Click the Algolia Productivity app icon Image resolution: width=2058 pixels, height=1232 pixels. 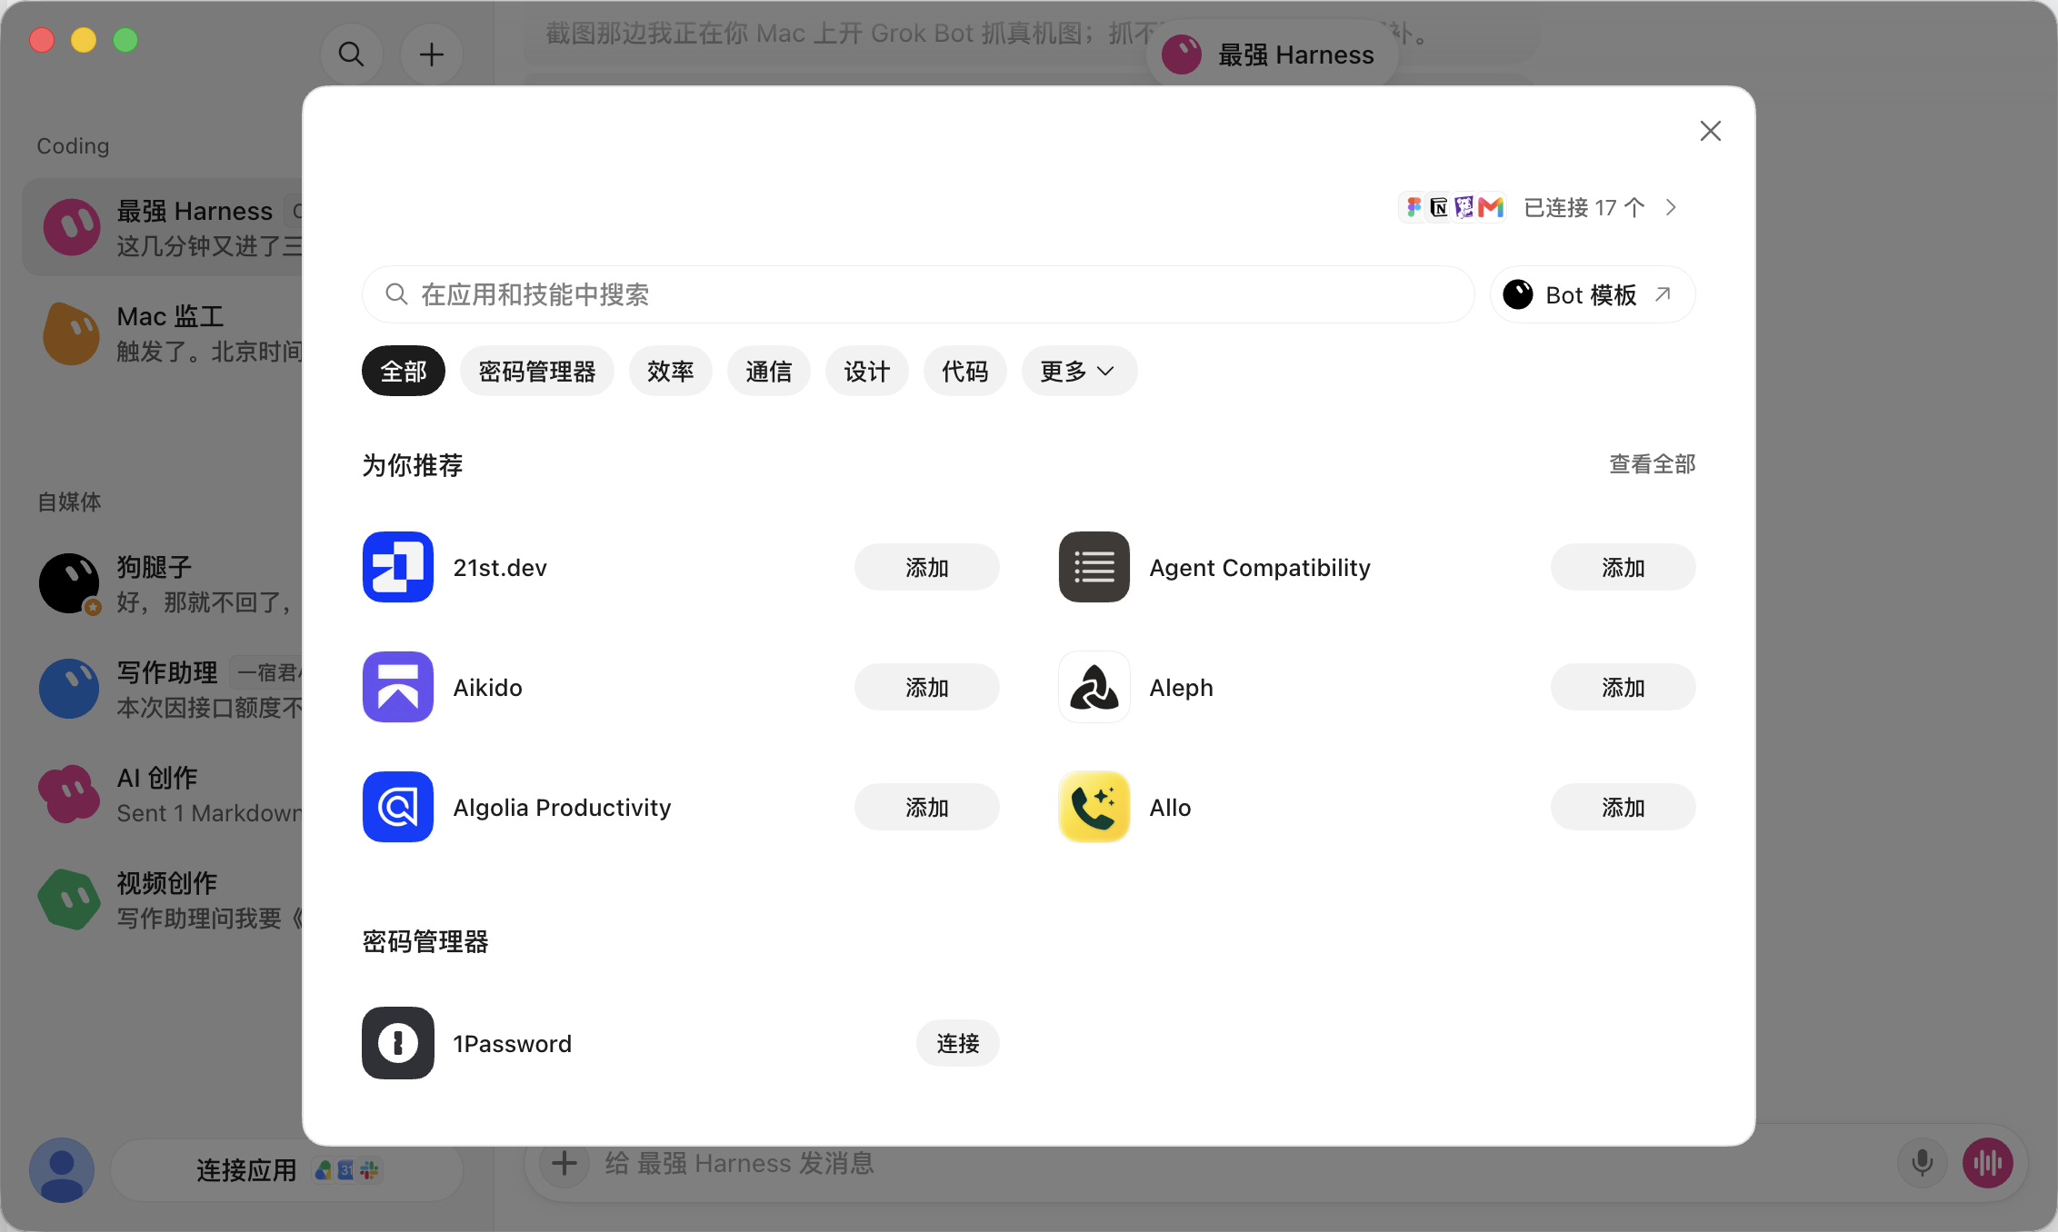398,807
